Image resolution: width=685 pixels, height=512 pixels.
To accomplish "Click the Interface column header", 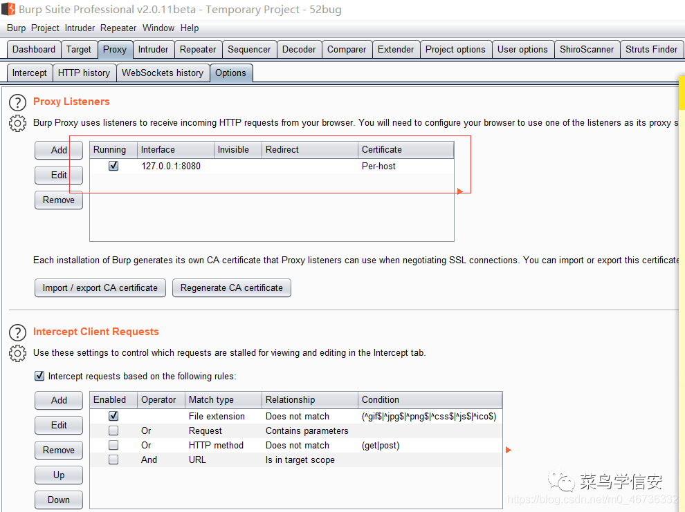I will (x=176, y=149).
